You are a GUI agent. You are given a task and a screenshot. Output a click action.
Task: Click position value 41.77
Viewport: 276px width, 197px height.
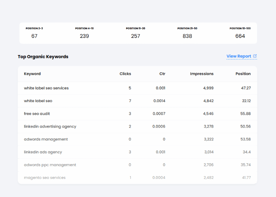click(x=246, y=178)
